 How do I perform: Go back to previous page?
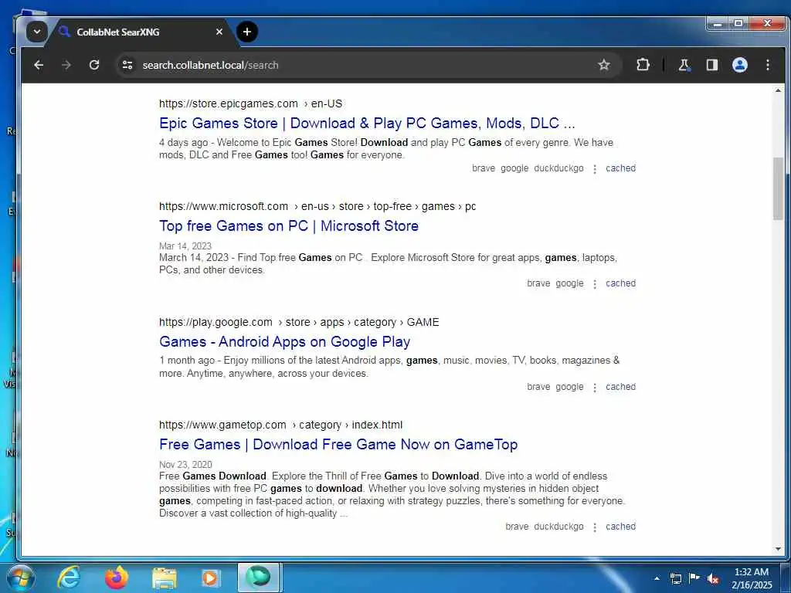39,65
